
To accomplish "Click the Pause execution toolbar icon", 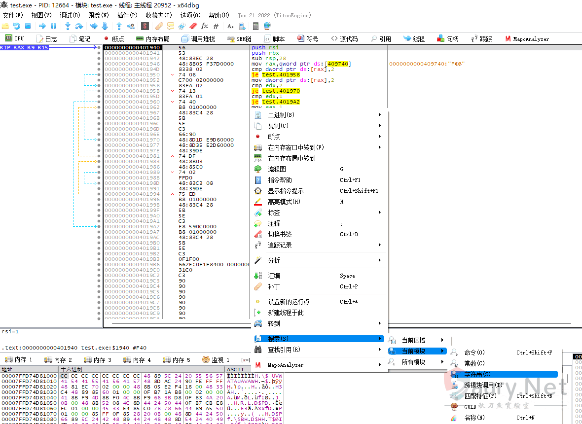I will click(x=54, y=26).
